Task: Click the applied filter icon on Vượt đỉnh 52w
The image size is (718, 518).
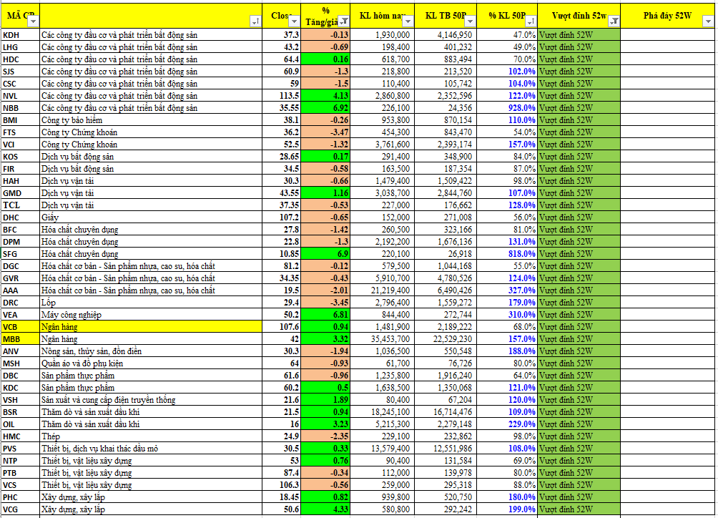Action: pyautogui.click(x=613, y=22)
